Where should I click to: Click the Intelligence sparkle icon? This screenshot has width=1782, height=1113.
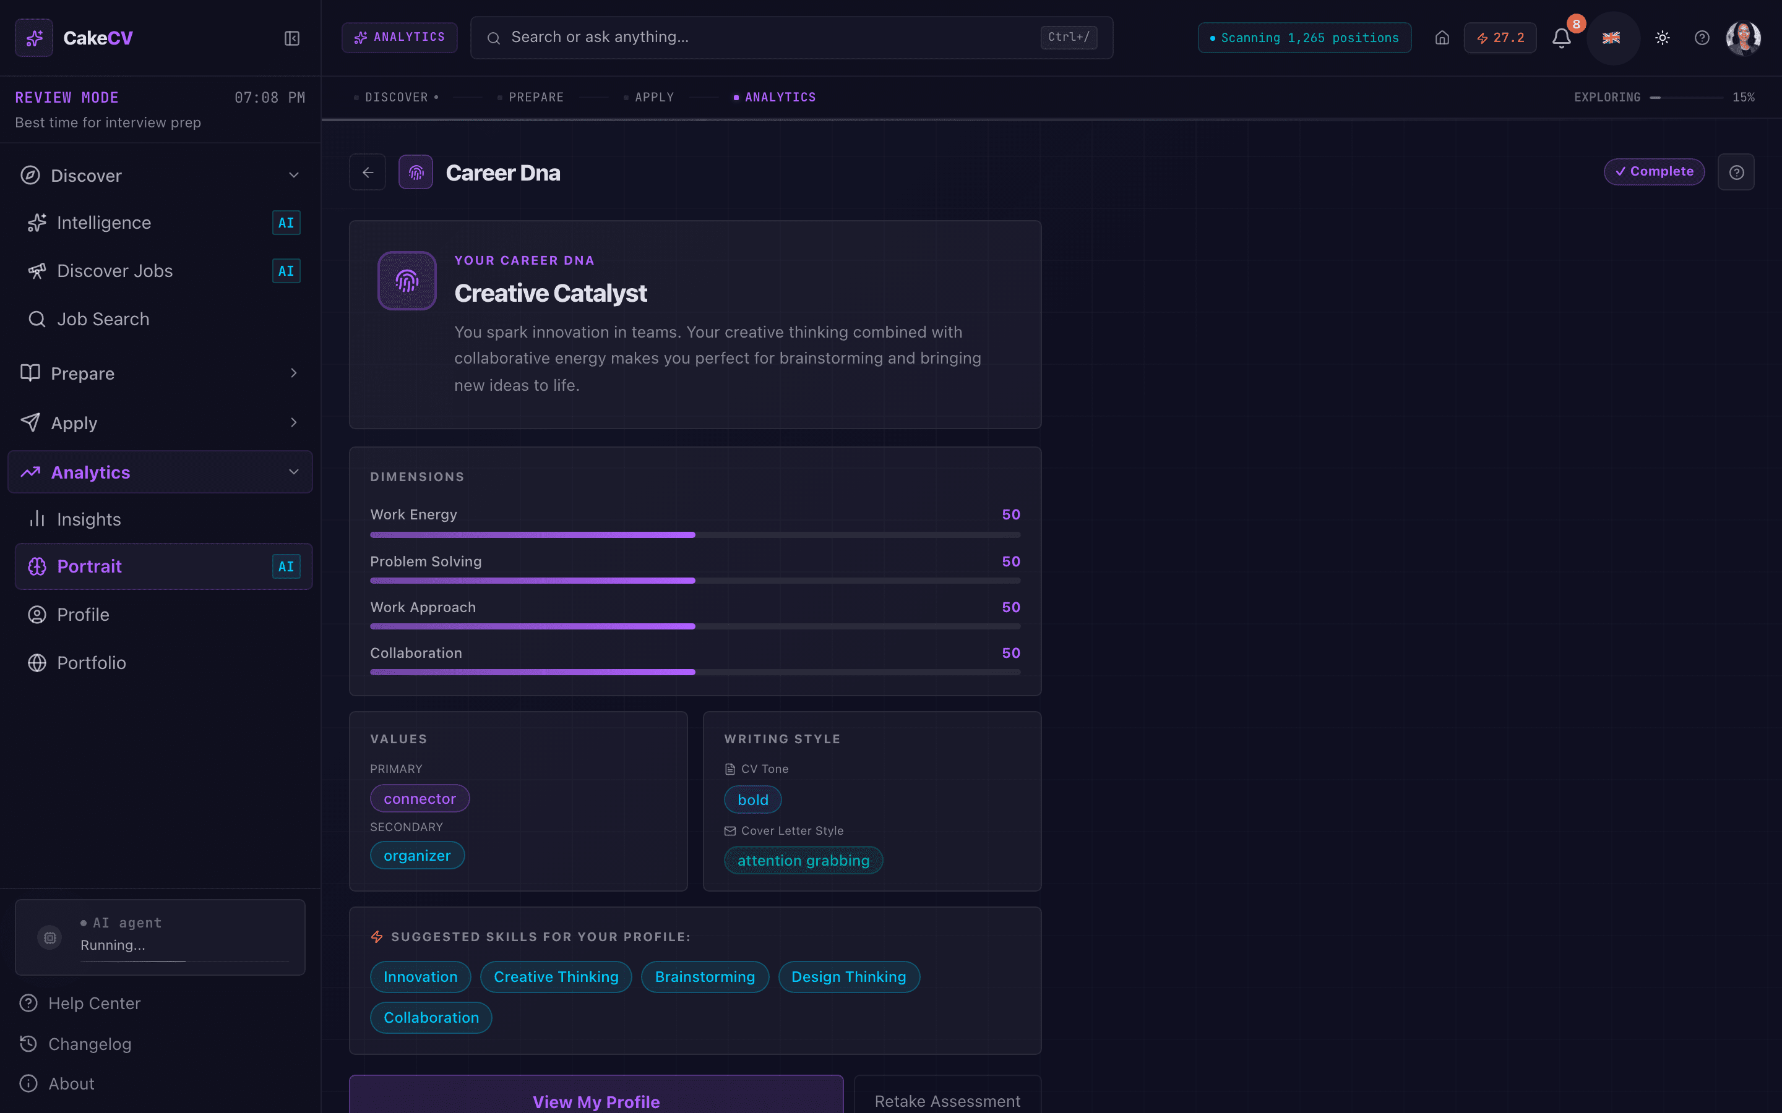point(37,223)
